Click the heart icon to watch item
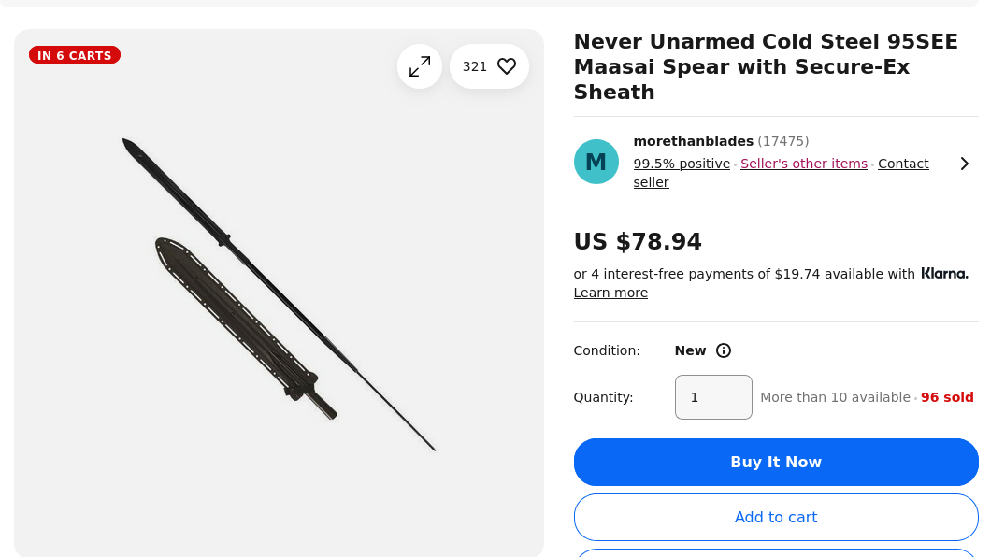Viewport: 1005px width, 557px height. point(506,66)
